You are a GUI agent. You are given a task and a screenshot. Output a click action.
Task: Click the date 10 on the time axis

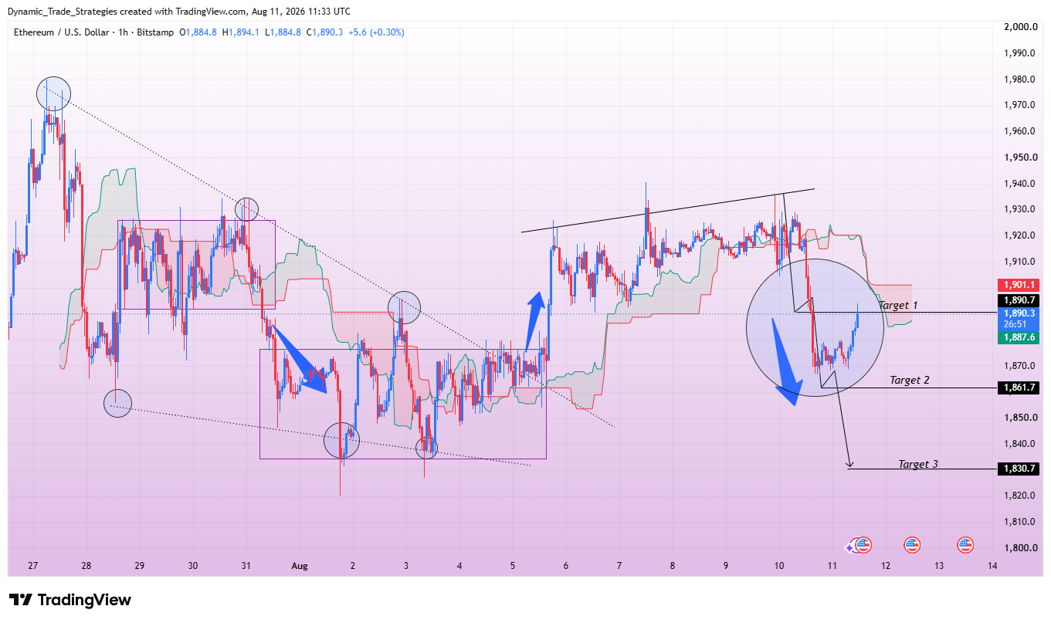(779, 566)
